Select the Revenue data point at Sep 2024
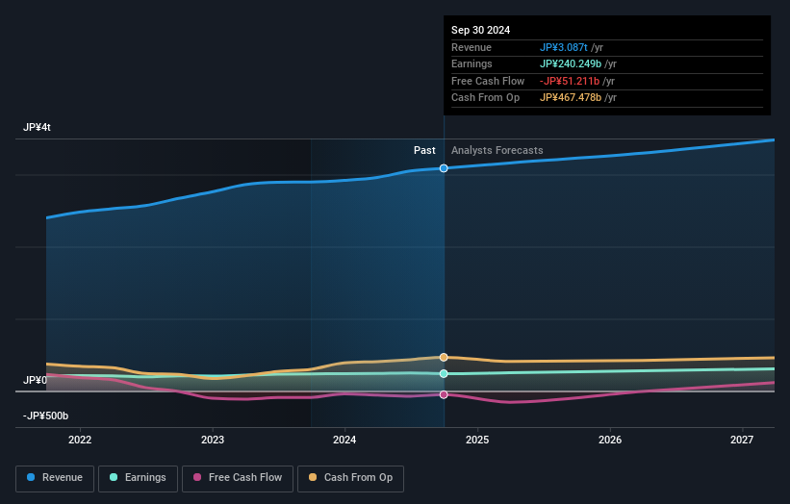 pos(444,168)
